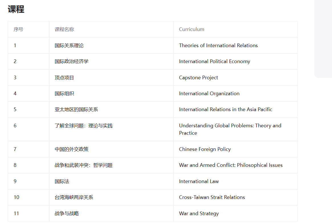Click Theories of International Relations text
This screenshot has width=332, height=224.
pos(218,45)
